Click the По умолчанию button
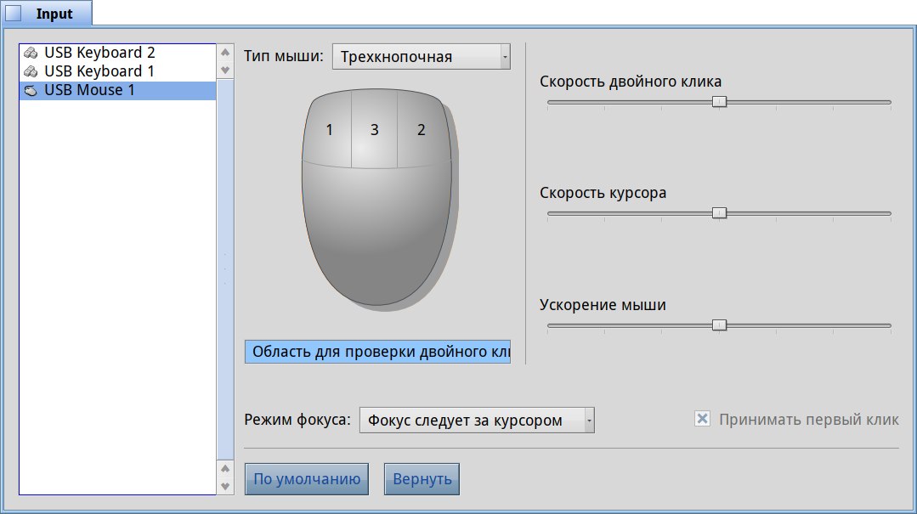The width and height of the screenshot is (917, 514). pyautogui.click(x=307, y=479)
